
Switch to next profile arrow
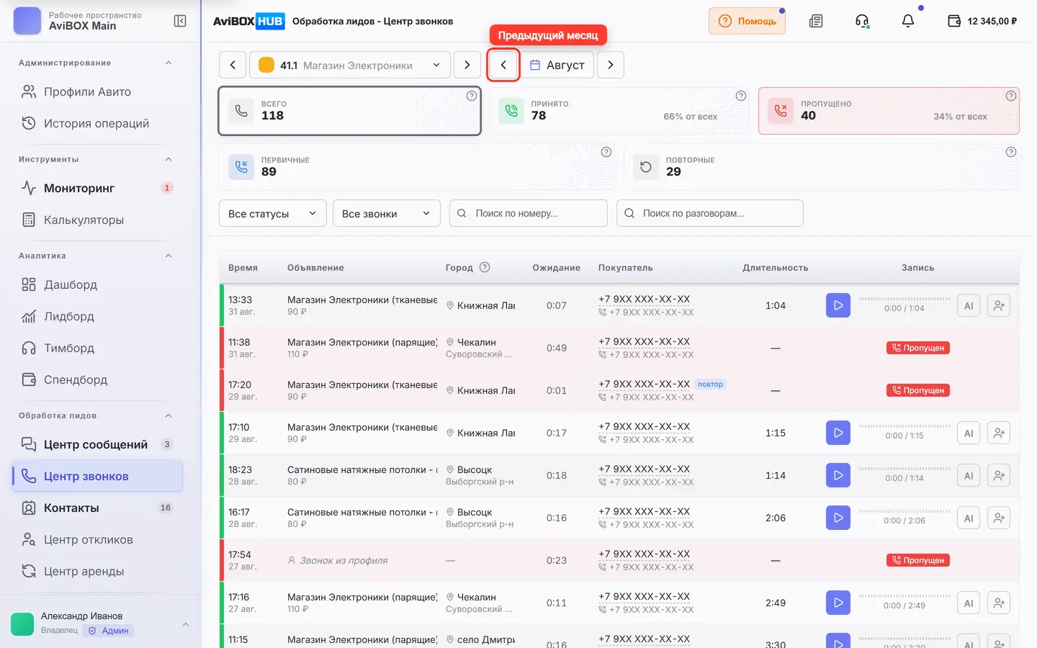tap(467, 65)
